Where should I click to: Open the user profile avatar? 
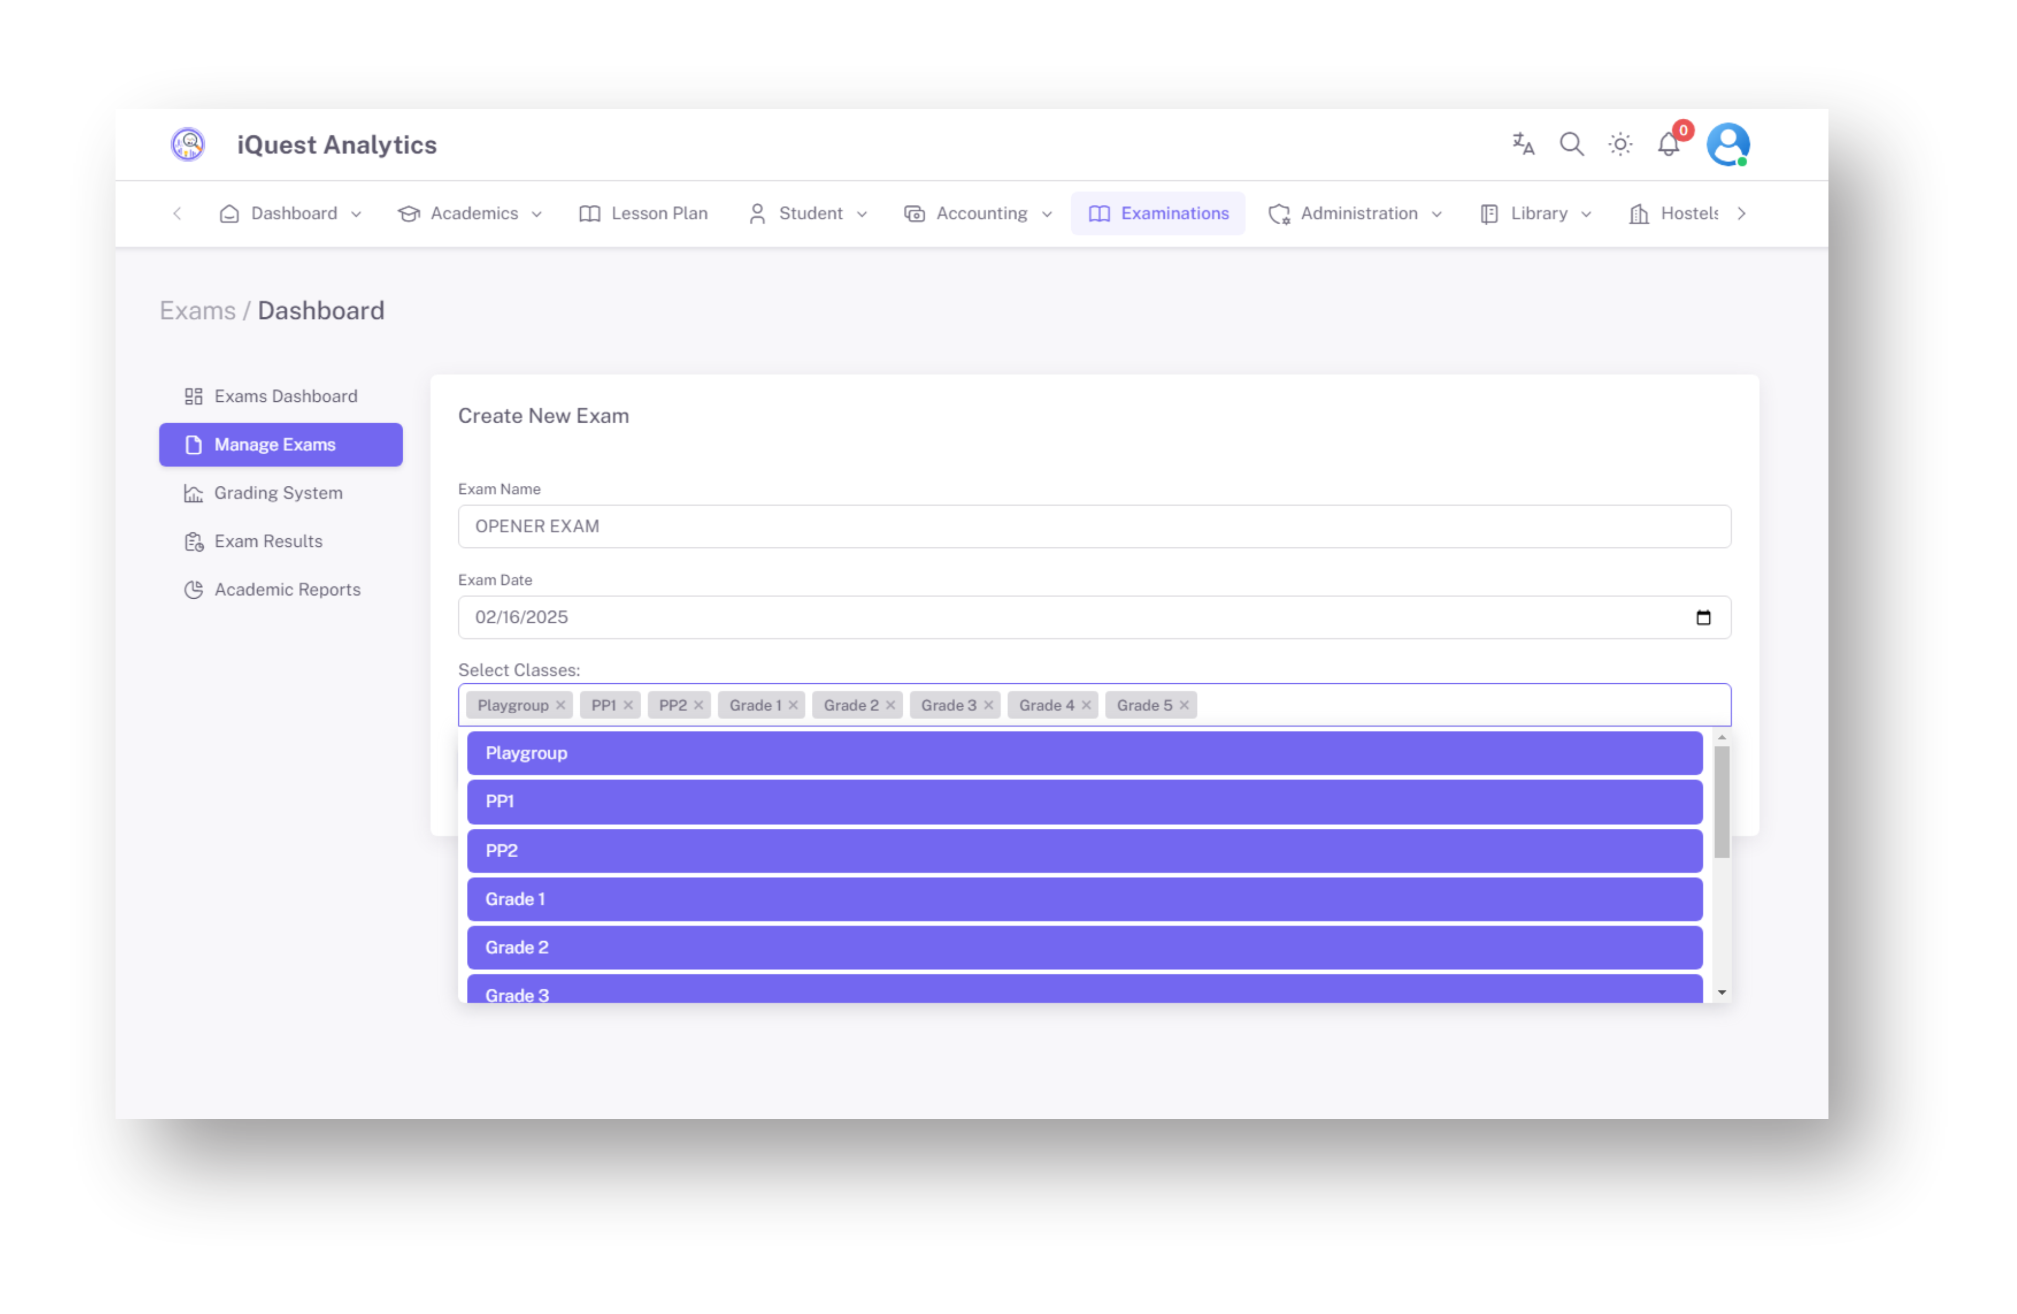pos(1727,144)
